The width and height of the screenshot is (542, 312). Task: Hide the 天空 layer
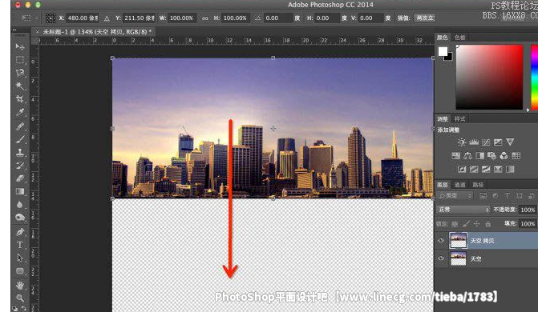pyautogui.click(x=441, y=258)
